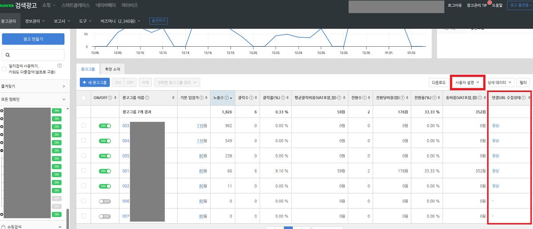The height and width of the screenshot is (229, 533).
Task: Go to 네이버페이 in top bar
Action: [x=107, y=5]
